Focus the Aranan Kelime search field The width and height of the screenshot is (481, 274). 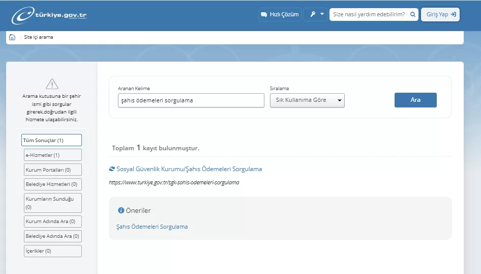pos(191,100)
